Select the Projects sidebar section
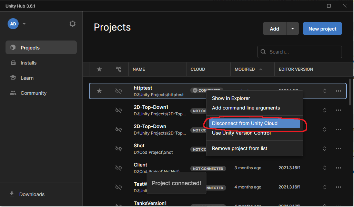Viewport: 354px width, 207px height. click(x=30, y=47)
